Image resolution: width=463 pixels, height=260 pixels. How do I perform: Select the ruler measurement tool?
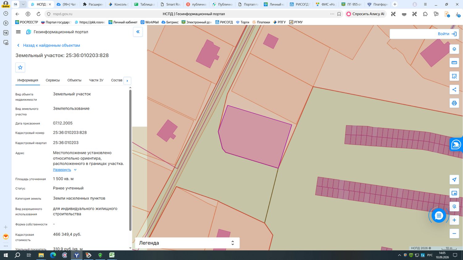click(x=454, y=63)
